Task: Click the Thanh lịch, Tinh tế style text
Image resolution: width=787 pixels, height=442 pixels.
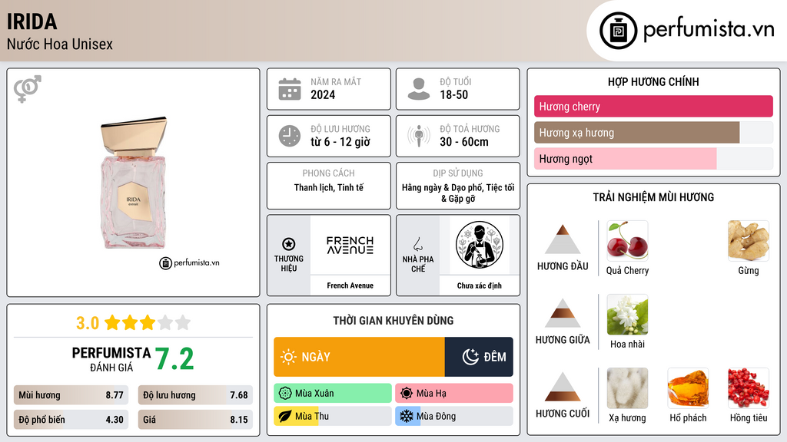Action: pyautogui.click(x=329, y=187)
